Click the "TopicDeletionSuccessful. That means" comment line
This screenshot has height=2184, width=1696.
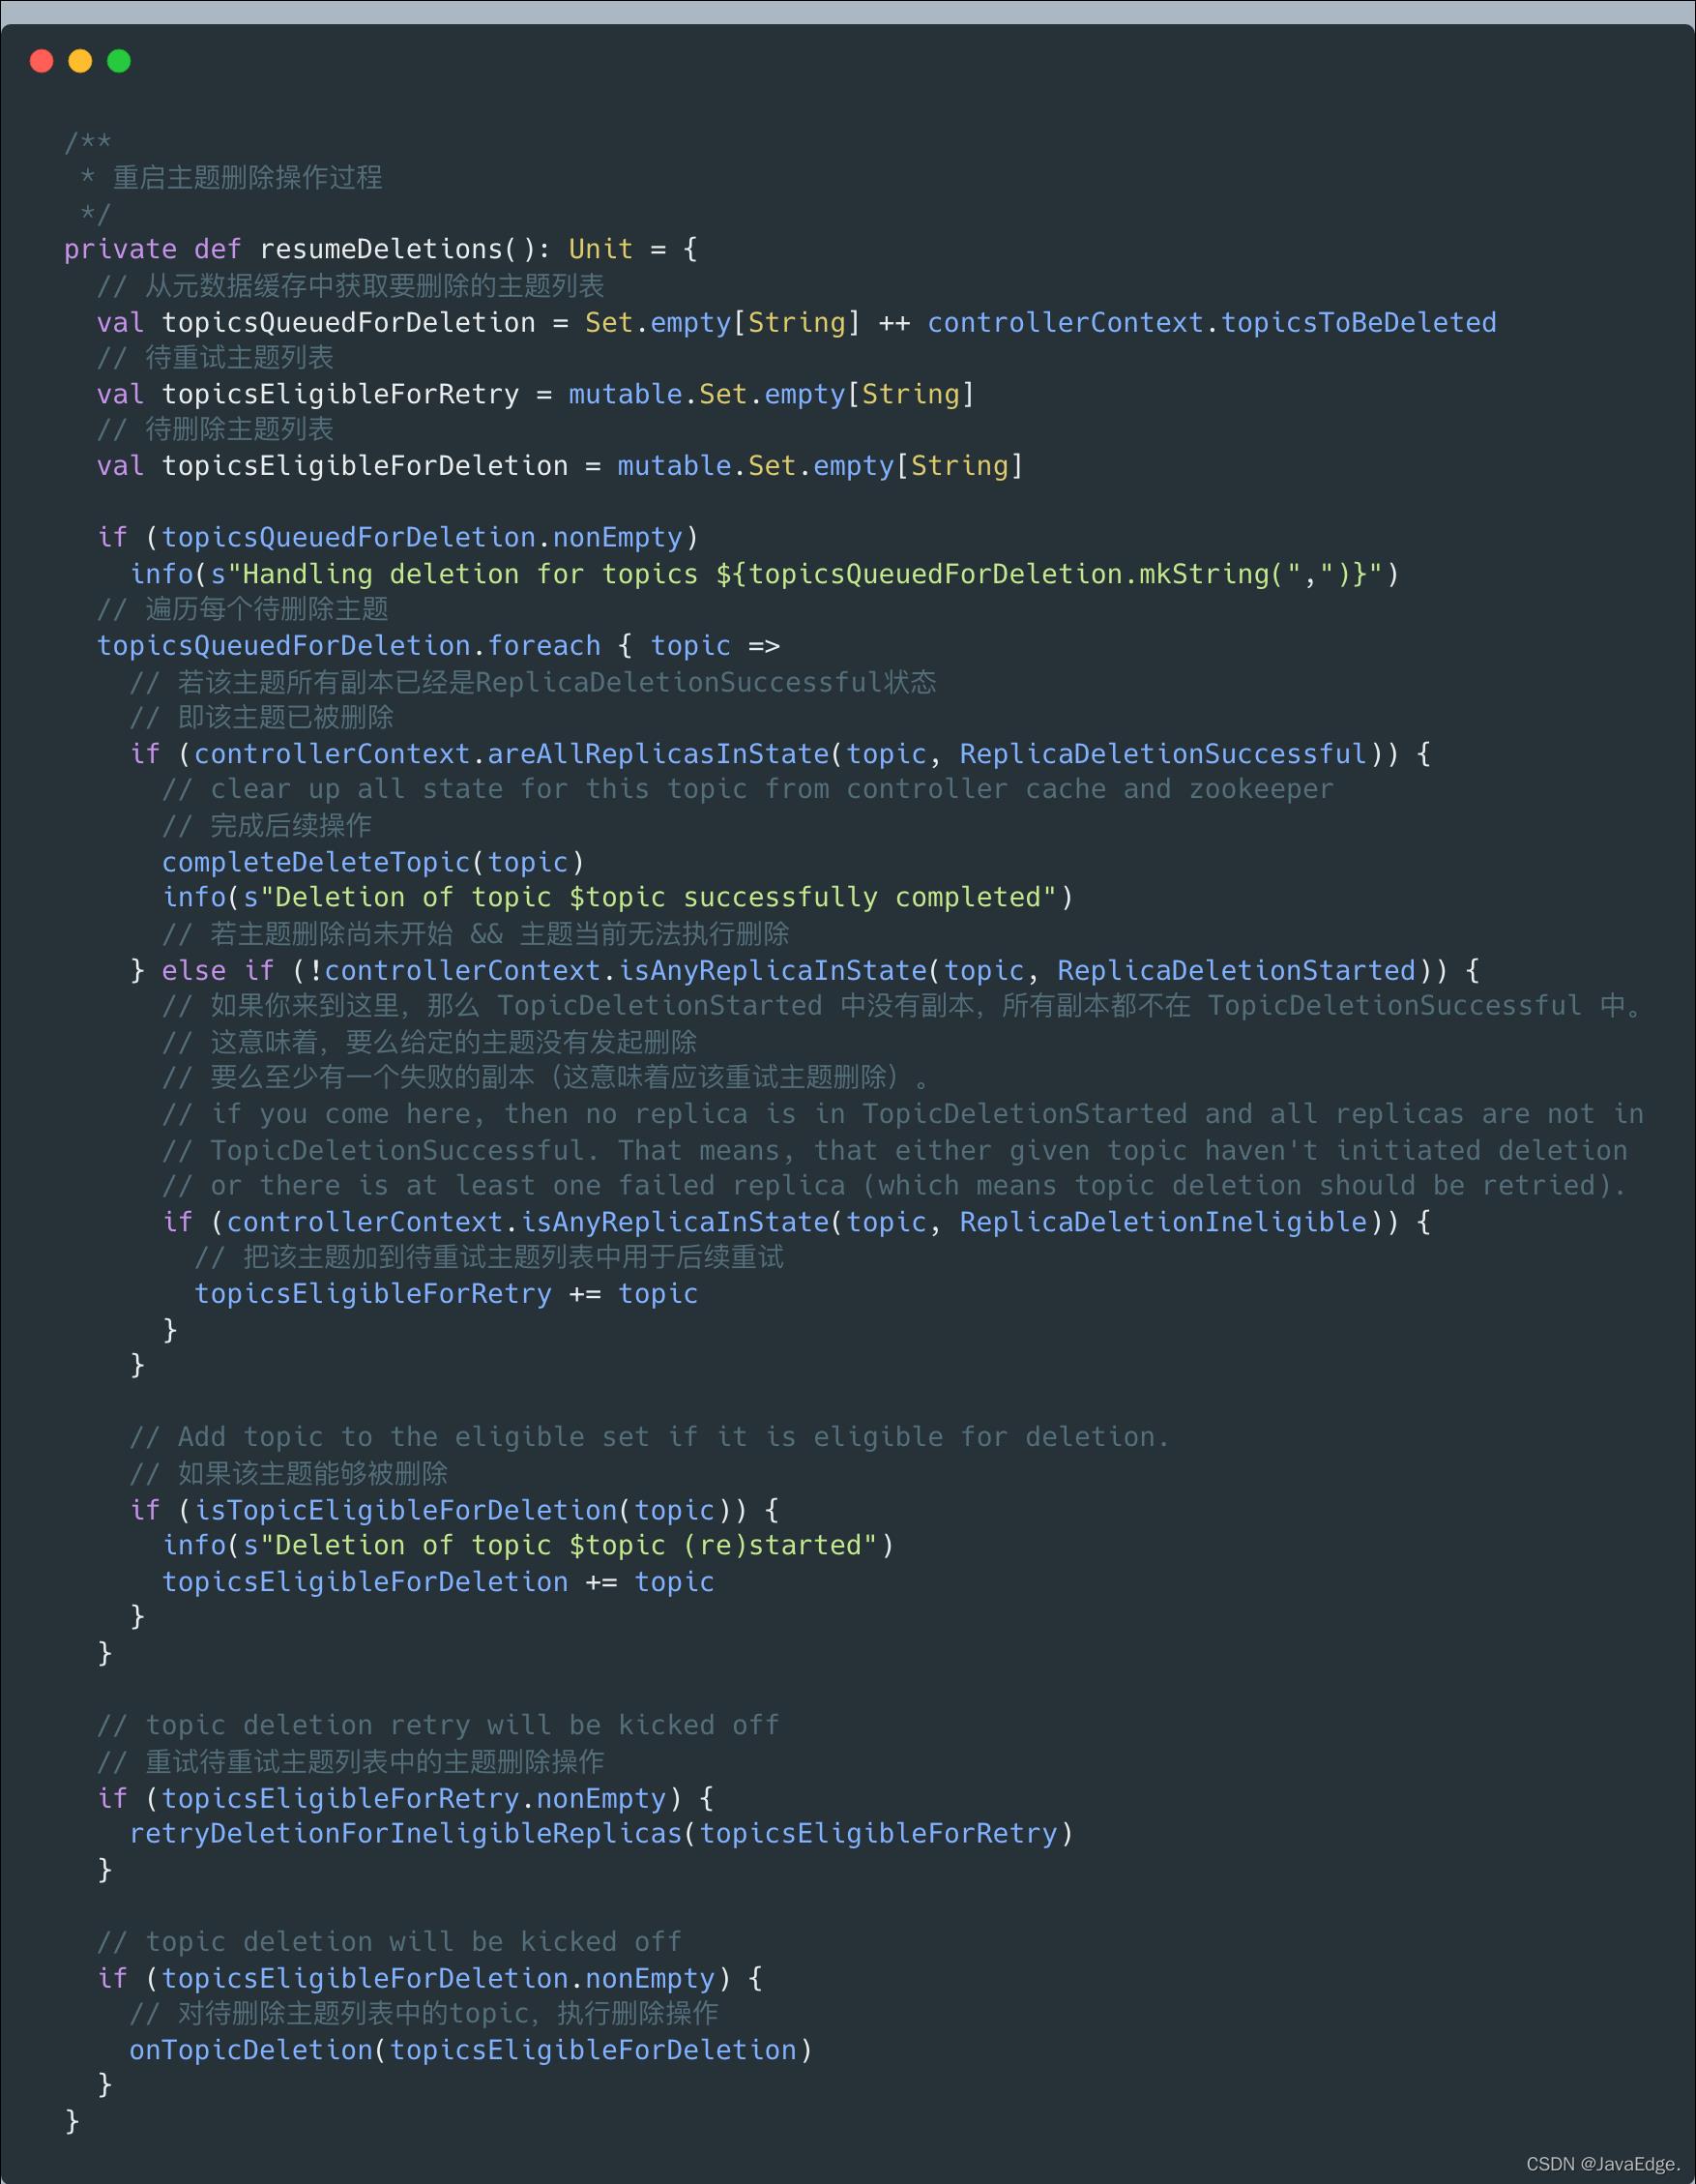coord(894,1150)
